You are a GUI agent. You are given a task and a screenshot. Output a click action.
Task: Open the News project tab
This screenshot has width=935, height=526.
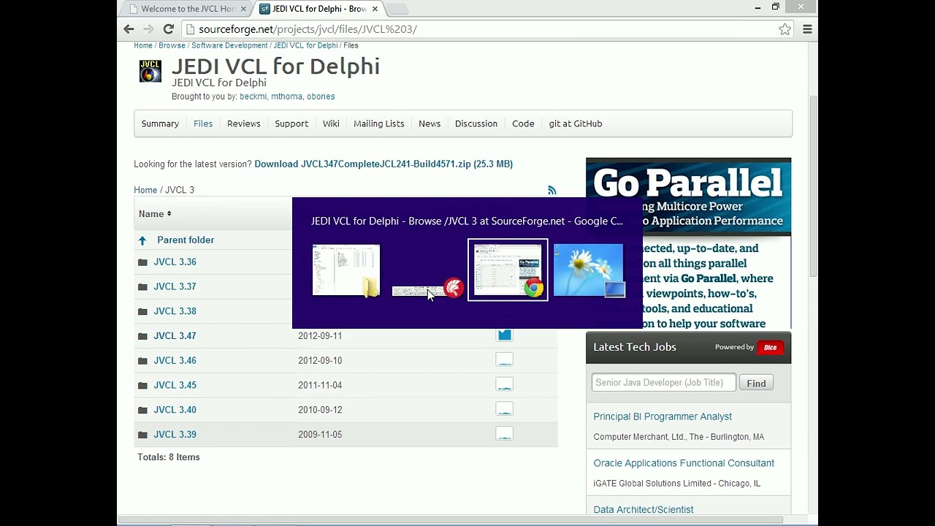[430, 123]
